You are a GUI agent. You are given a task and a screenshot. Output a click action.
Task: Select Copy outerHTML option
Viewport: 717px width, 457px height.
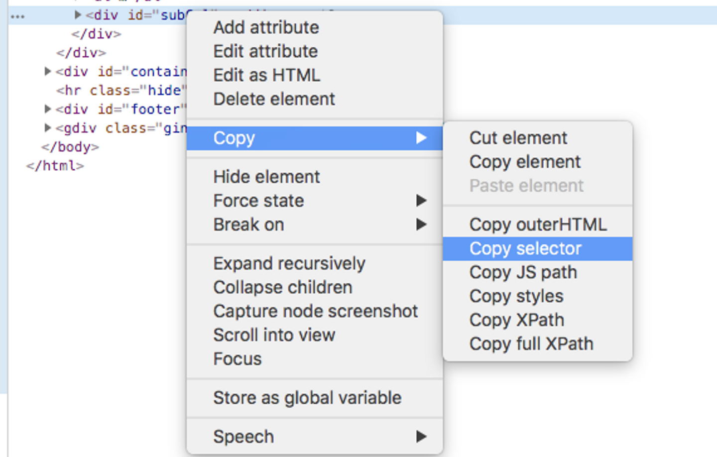538,225
